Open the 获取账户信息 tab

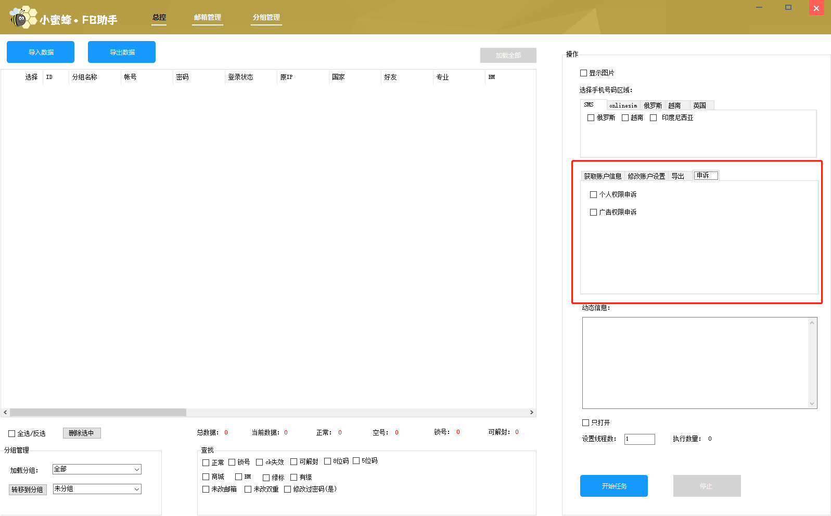click(x=603, y=176)
